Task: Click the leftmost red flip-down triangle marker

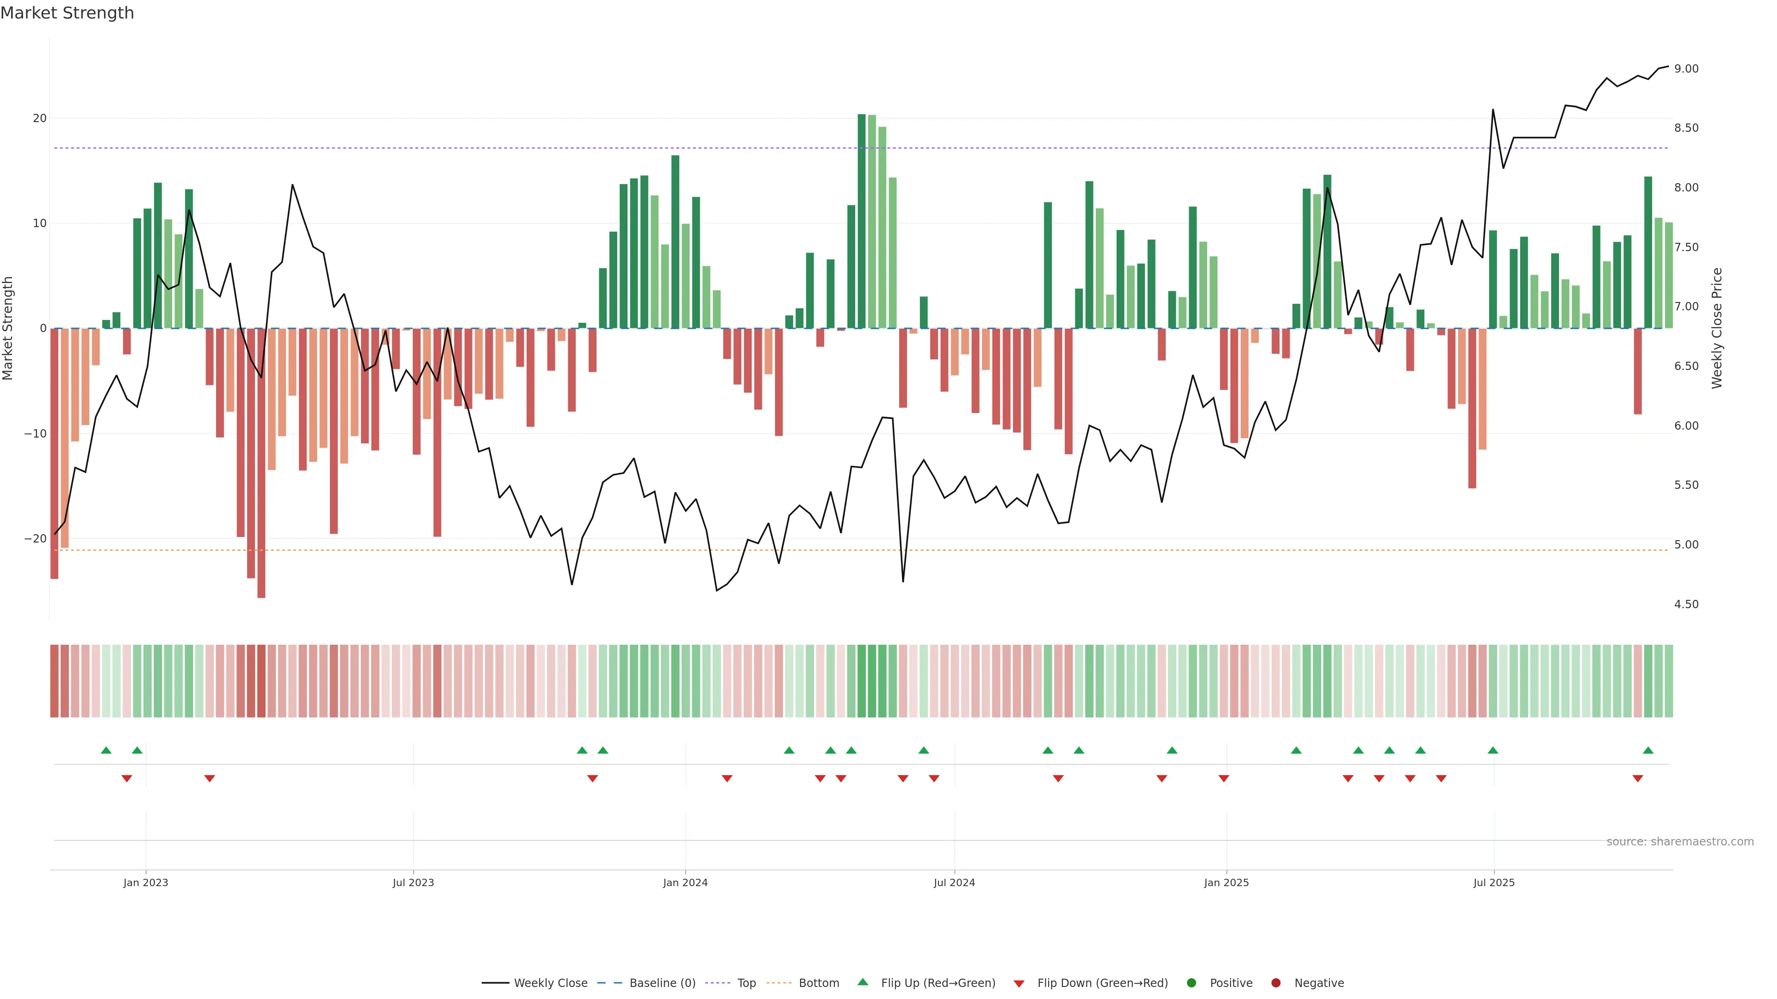Action: [126, 778]
